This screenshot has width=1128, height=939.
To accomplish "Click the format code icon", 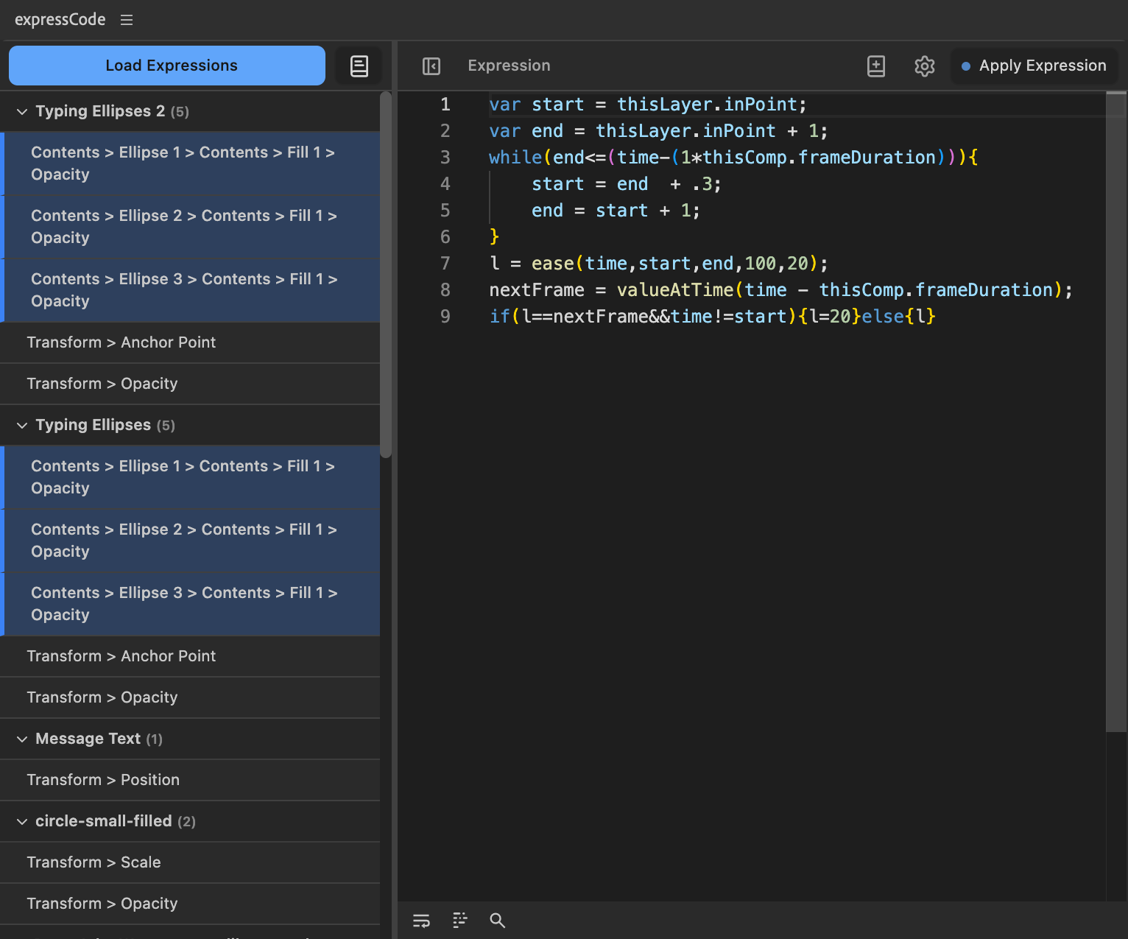I will (459, 921).
